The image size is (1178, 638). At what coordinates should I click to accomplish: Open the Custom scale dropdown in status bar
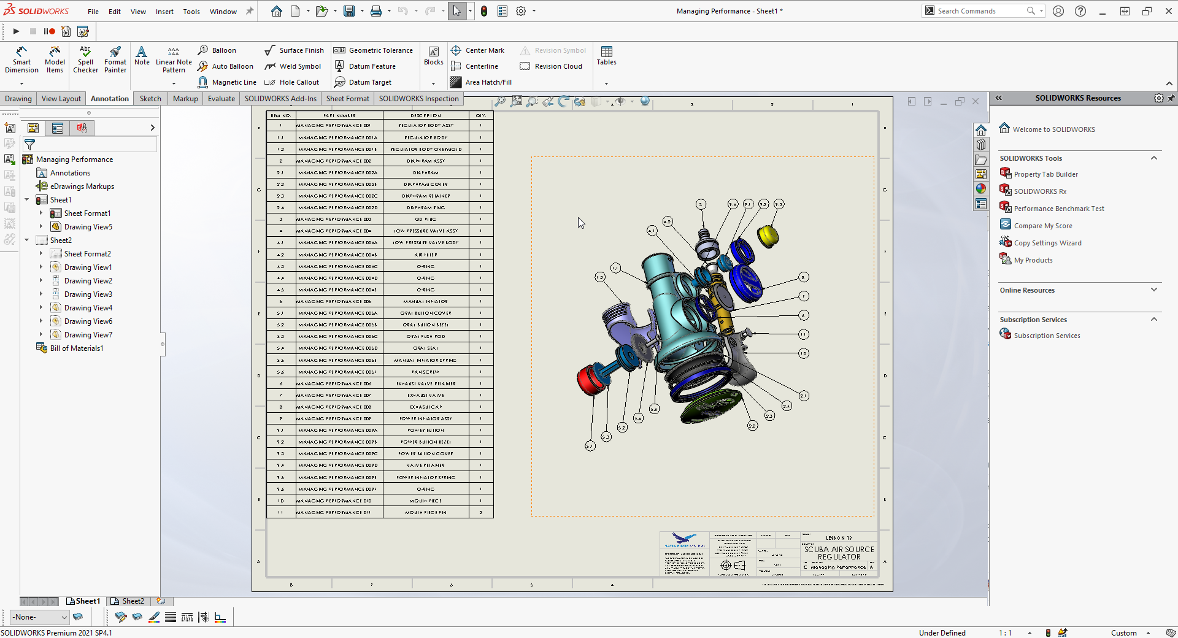(1148, 633)
